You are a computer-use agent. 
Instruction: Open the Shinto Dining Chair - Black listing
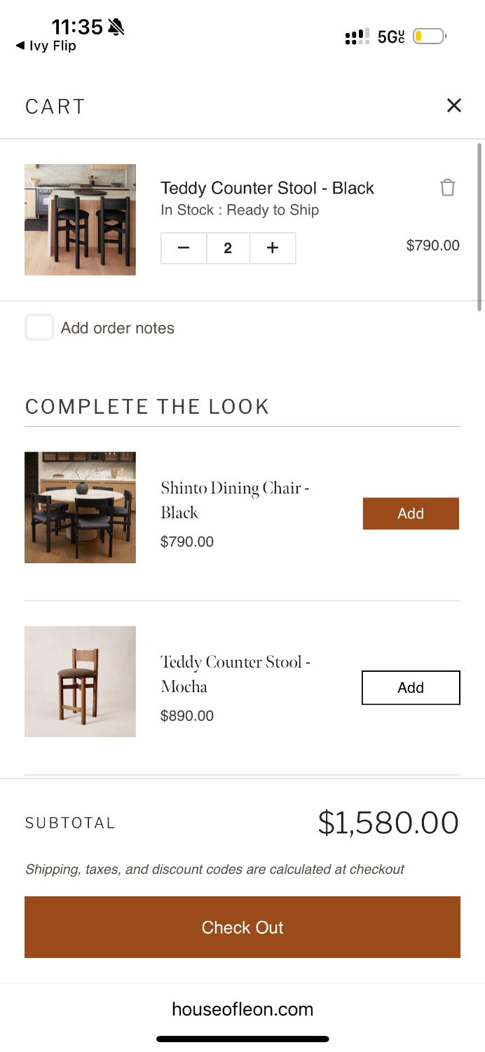click(x=235, y=500)
